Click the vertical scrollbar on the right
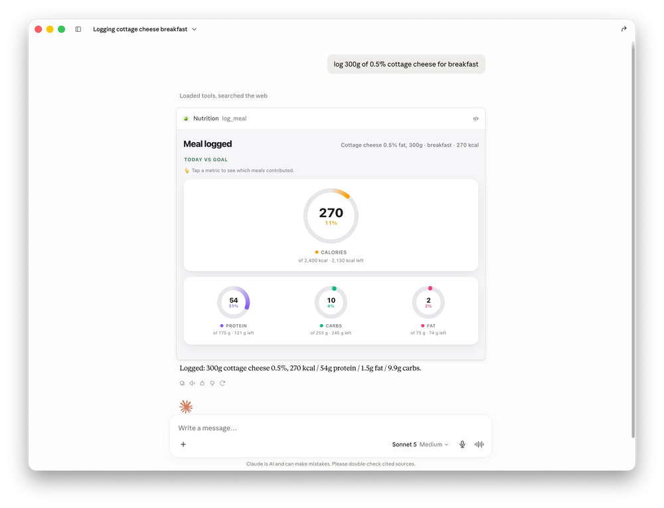Screen dimensions: 664x508 pyautogui.click(x=633, y=239)
